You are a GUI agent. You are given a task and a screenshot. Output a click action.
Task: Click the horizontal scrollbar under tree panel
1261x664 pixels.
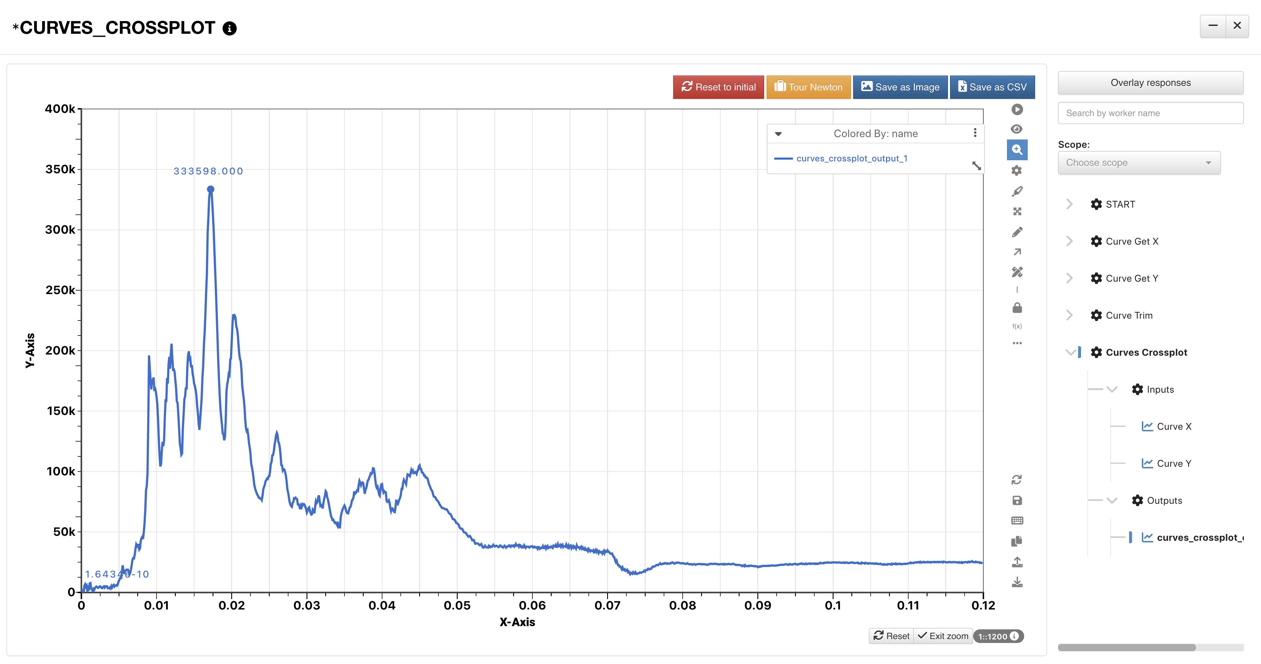pyautogui.click(x=1126, y=647)
